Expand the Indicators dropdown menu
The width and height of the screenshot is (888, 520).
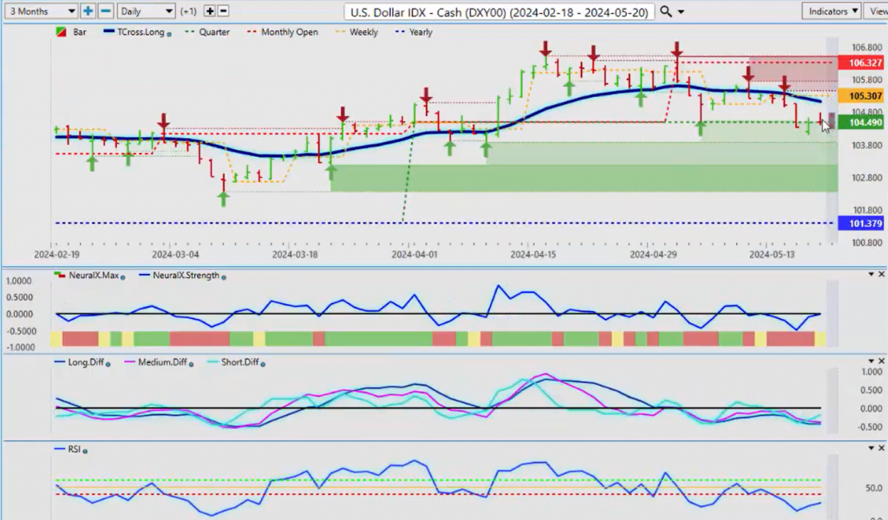pyautogui.click(x=830, y=11)
